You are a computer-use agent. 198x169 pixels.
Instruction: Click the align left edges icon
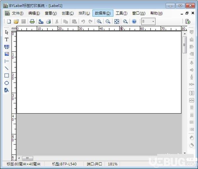[x=191, y=47]
